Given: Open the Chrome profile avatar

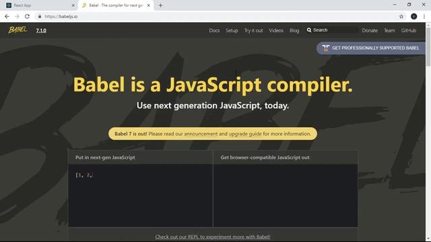Looking at the screenshot, I should pyautogui.click(x=413, y=16).
